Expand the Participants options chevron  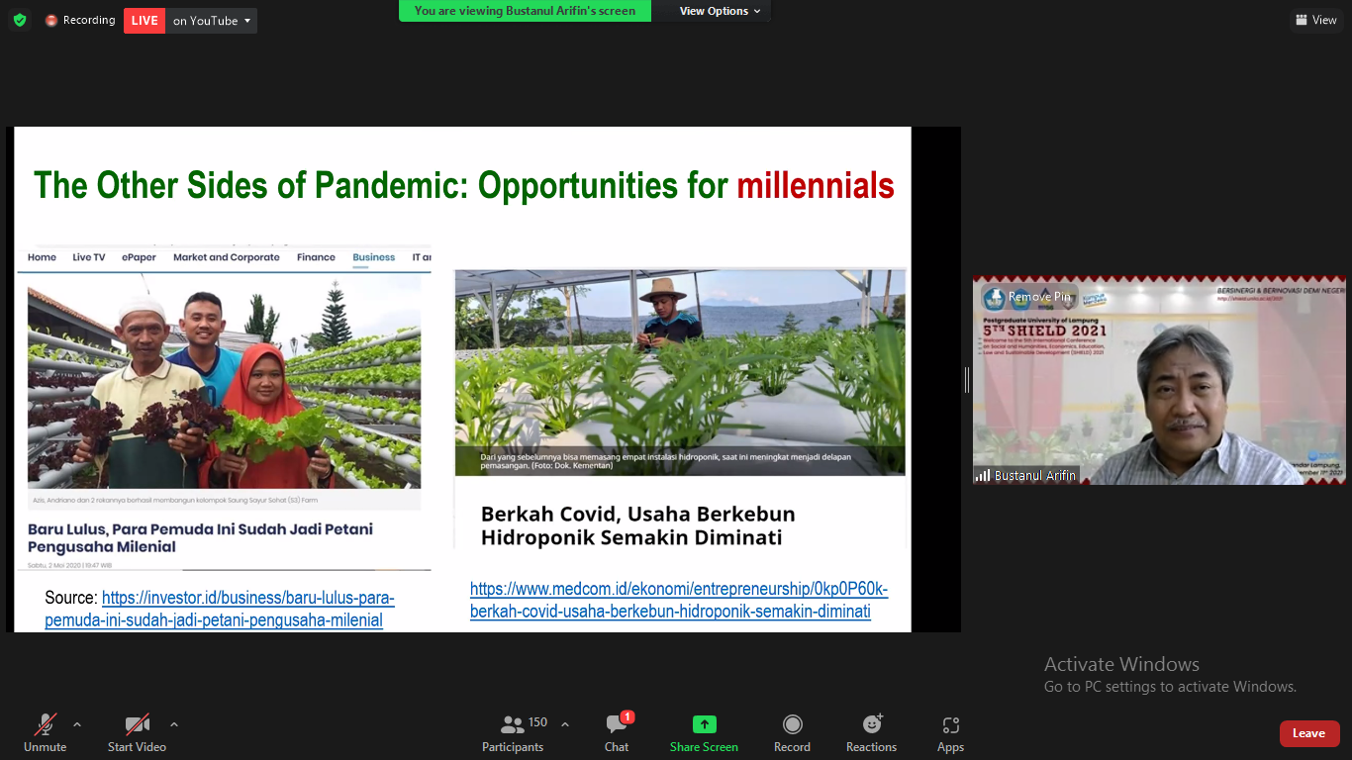(x=565, y=724)
